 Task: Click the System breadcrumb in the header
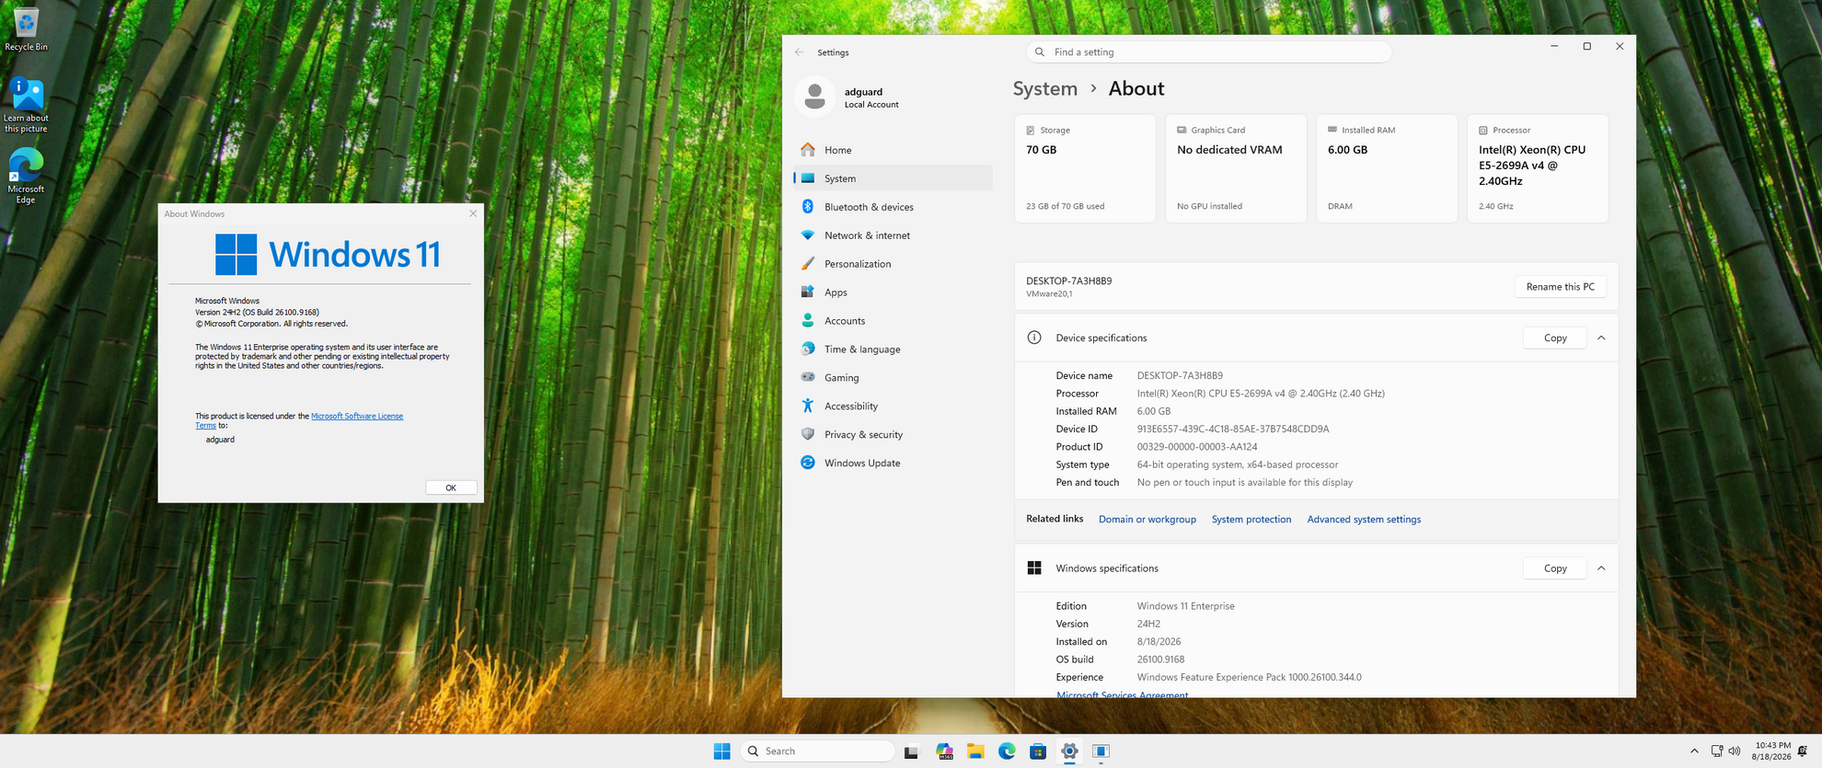point(1045,88)
